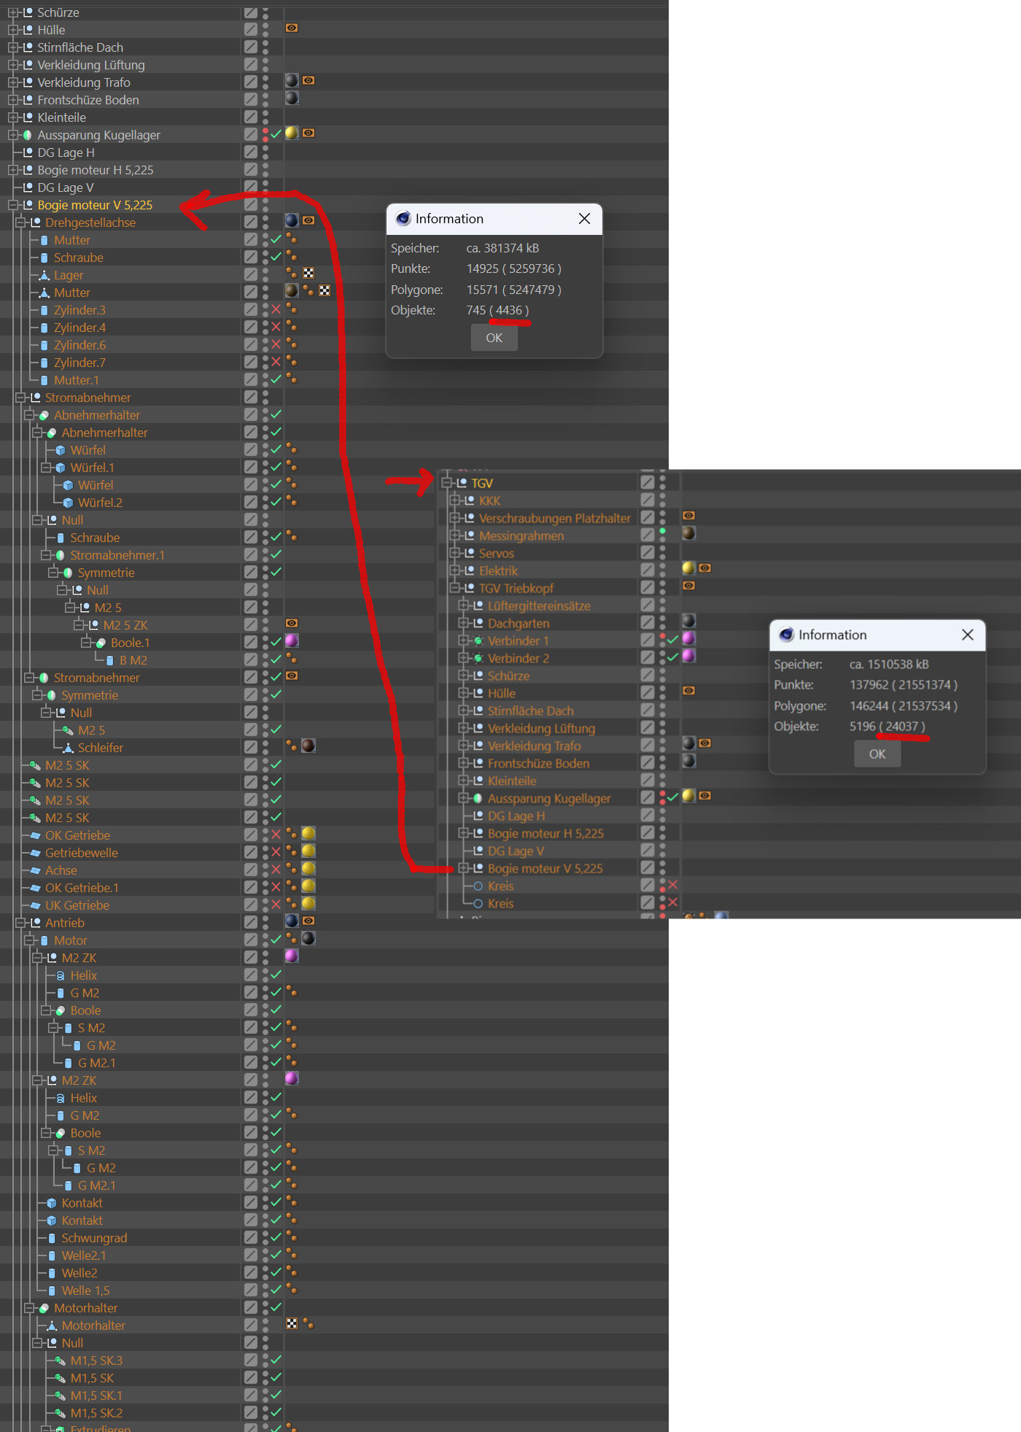The width and height of the screenshot is (1021, 1432).
Task: Click the Boole.1 boolean object icon
Action: coord(101,643)
